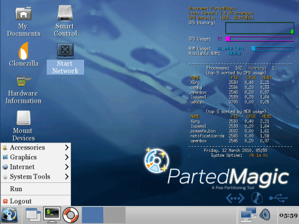Click the network monitors tray icon
Image resolution: width=299 pixels, height=224 pixels.
[x=249, y=215]
